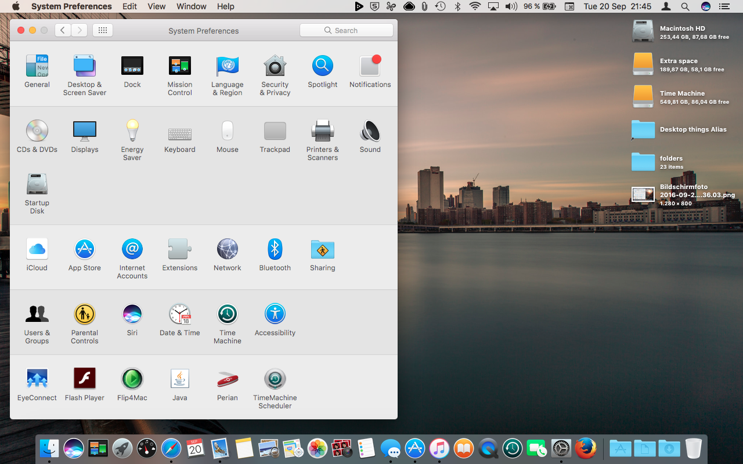743x464 pixels.
Task: Open the Edit menu
Action: coord(130,6)
